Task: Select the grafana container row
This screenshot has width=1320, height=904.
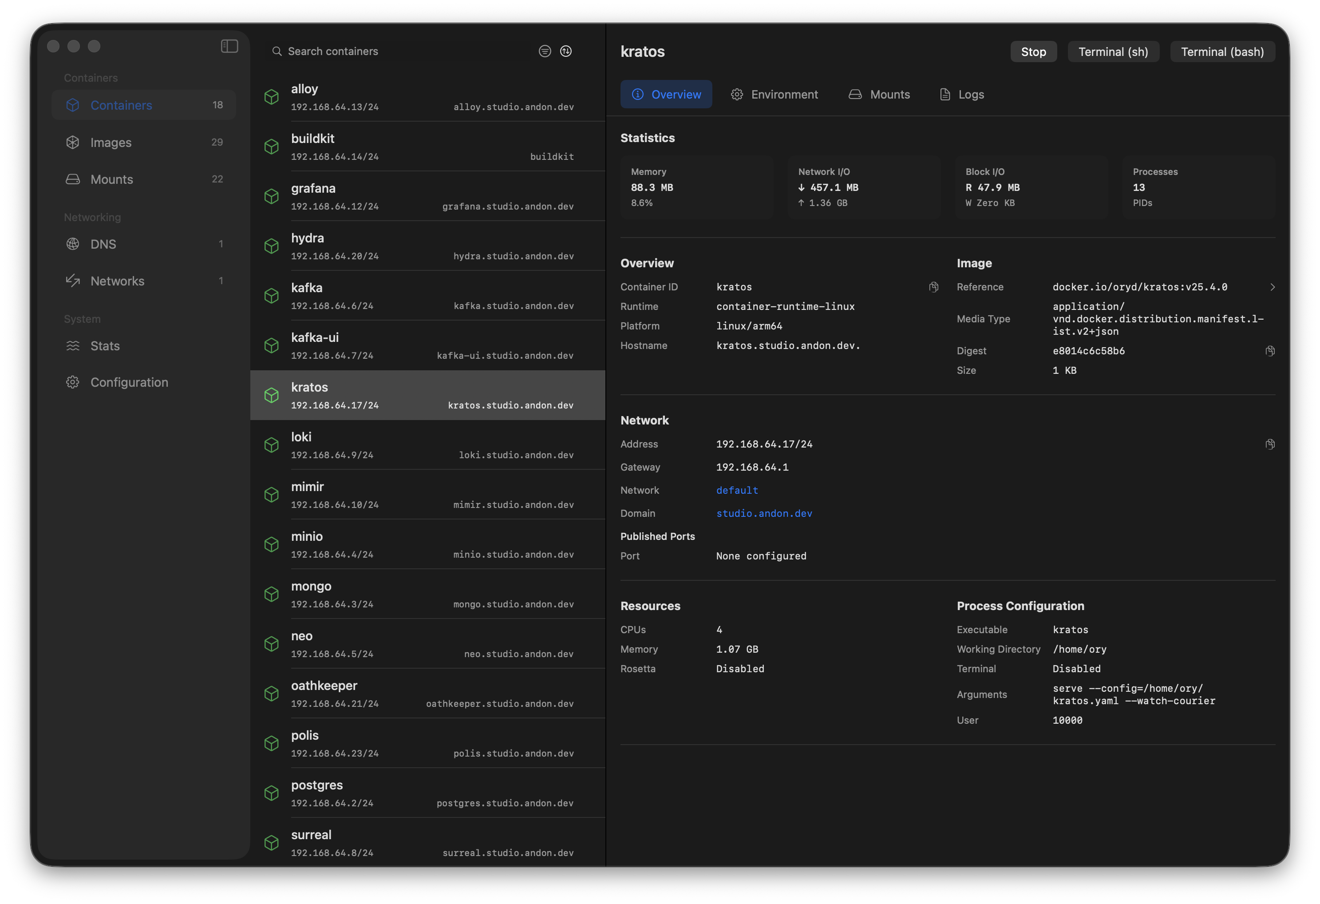Action: [428, 196]
